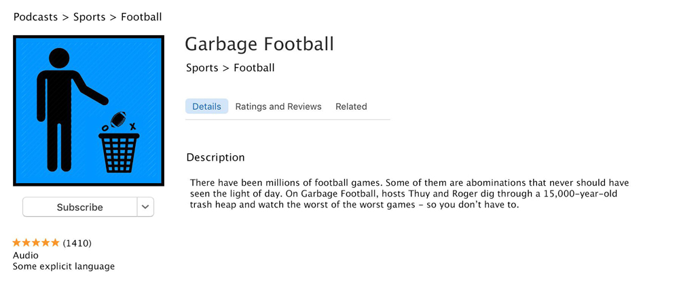The height and width of the screenshot is (282, 679).
Task: Click the Description heading
Action: click(216, 157)
